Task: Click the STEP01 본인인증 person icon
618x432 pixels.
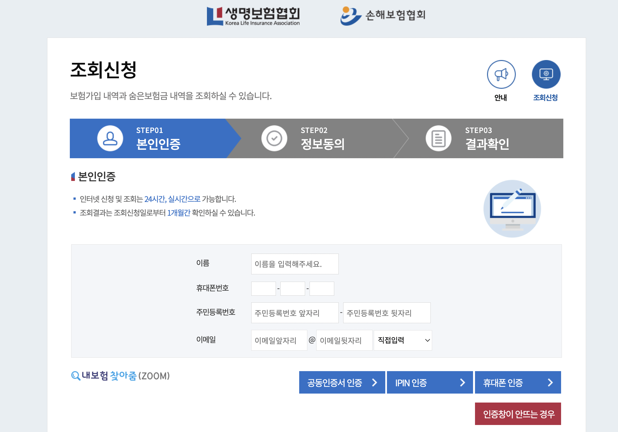Action: pos(110,138)
